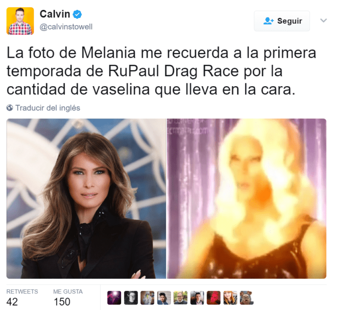This screenshot has height=310, width=345.
Task: Click the red-haired woman liker avatar
Action: pyautogui.click(x=230, y=298)
